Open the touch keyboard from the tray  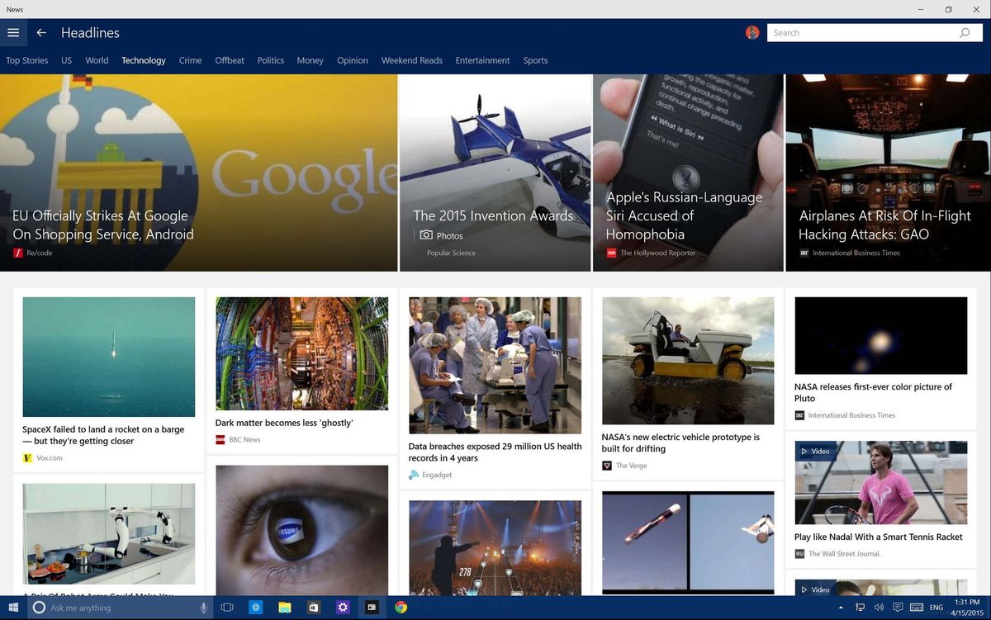click(917, 607)
